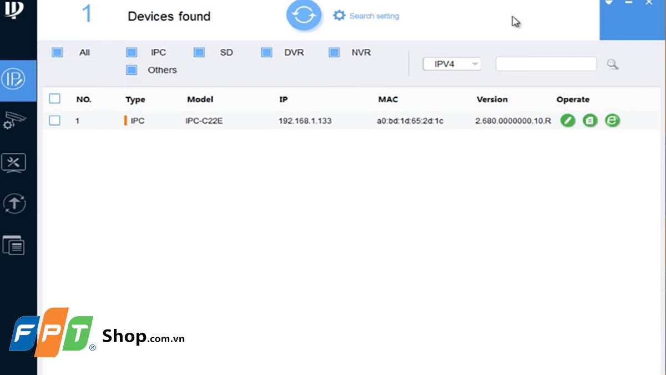Select version 2.680.0000000.10.R cell
Screen dimensions: 666x375
pos(513,121)
